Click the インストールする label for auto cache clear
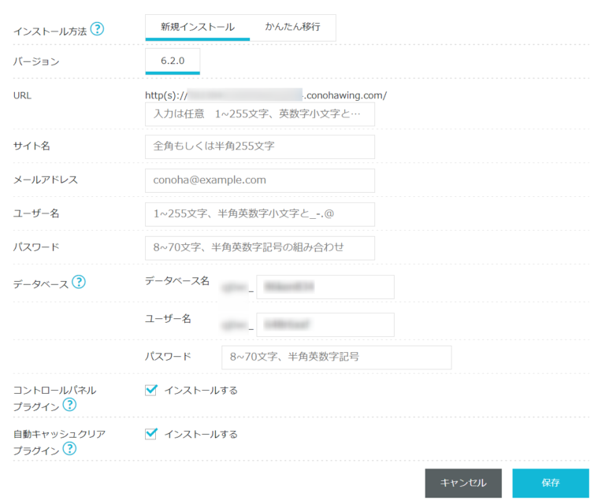Image resolution: width=605 pixels, height=504 pixels. 201,434
